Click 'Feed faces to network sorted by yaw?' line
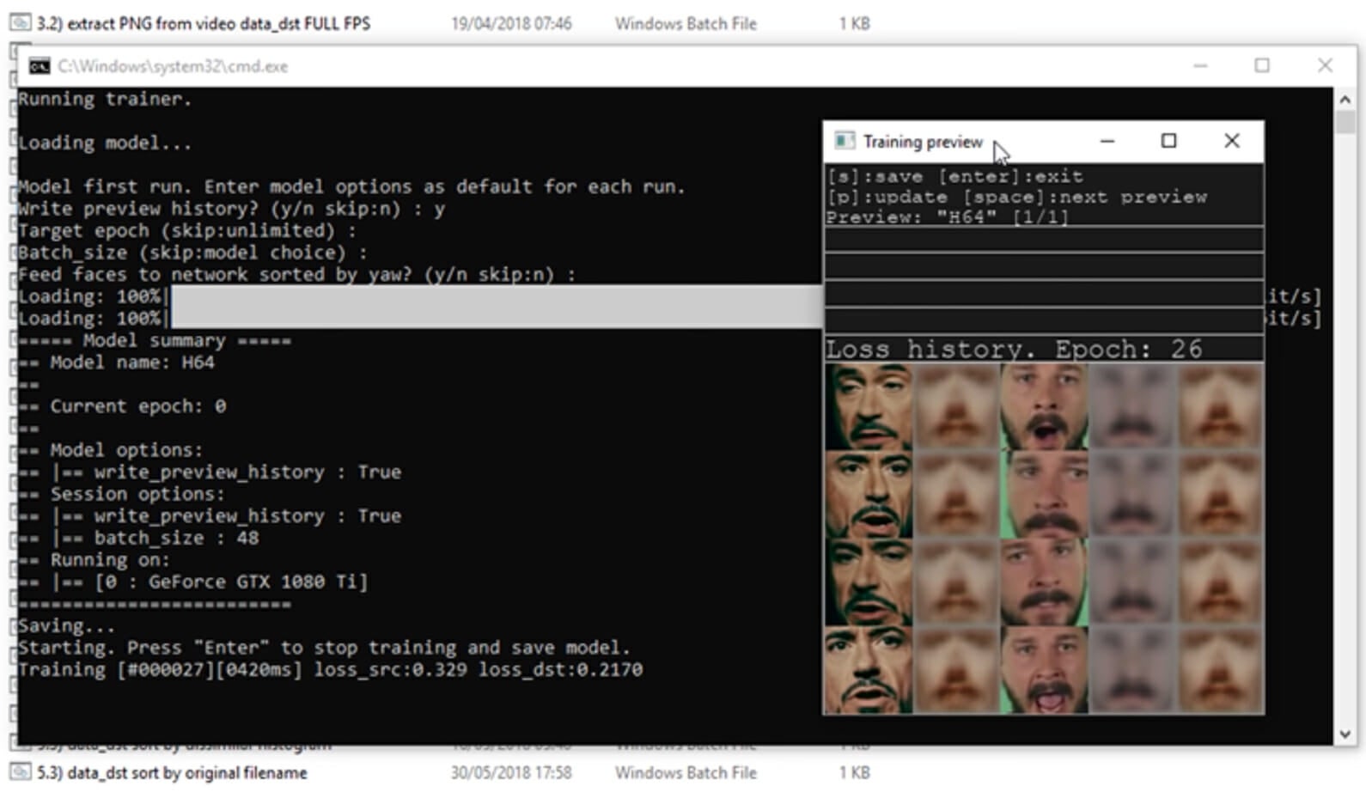The height and width of the screenshot is (792, 1366). click(297, 275)
